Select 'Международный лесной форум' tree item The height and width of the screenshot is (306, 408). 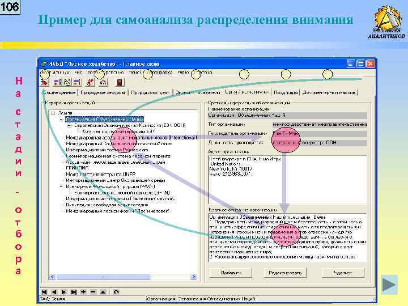[118, 211]
